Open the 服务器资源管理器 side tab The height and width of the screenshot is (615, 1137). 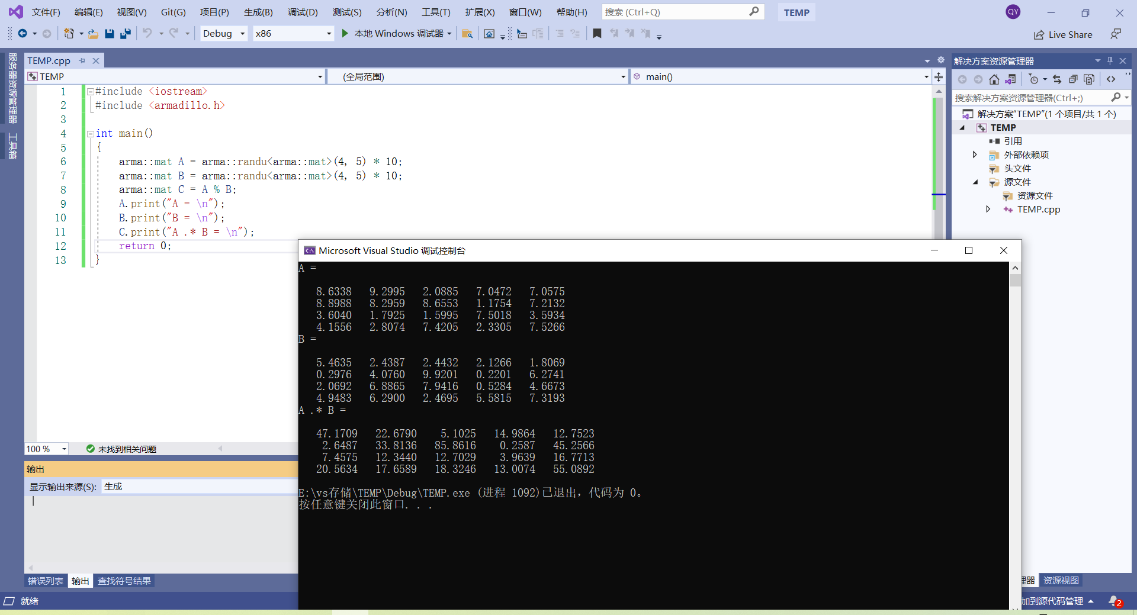[12, 88]
